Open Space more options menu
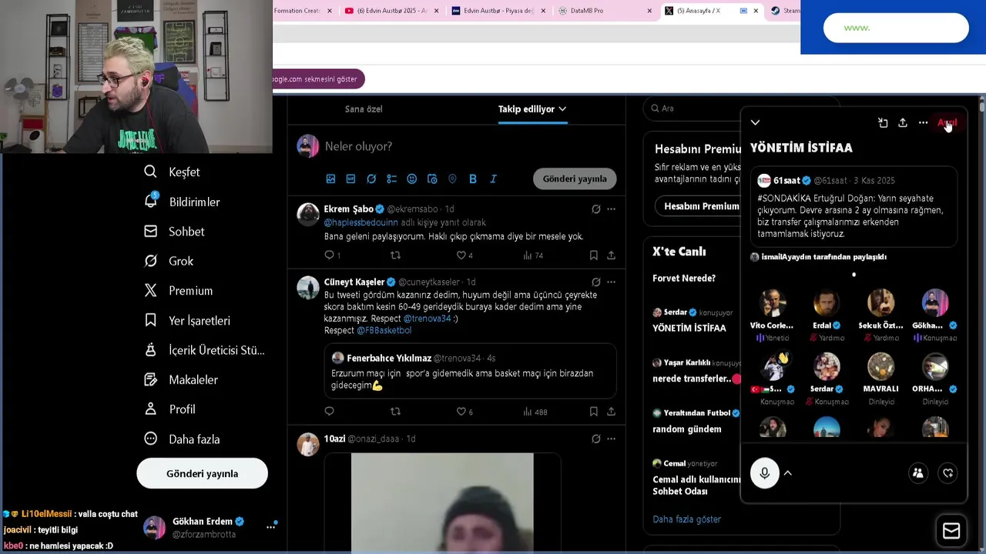Image resolution: width=986 pixels, height=554 pixels. (x=923, y=122)
